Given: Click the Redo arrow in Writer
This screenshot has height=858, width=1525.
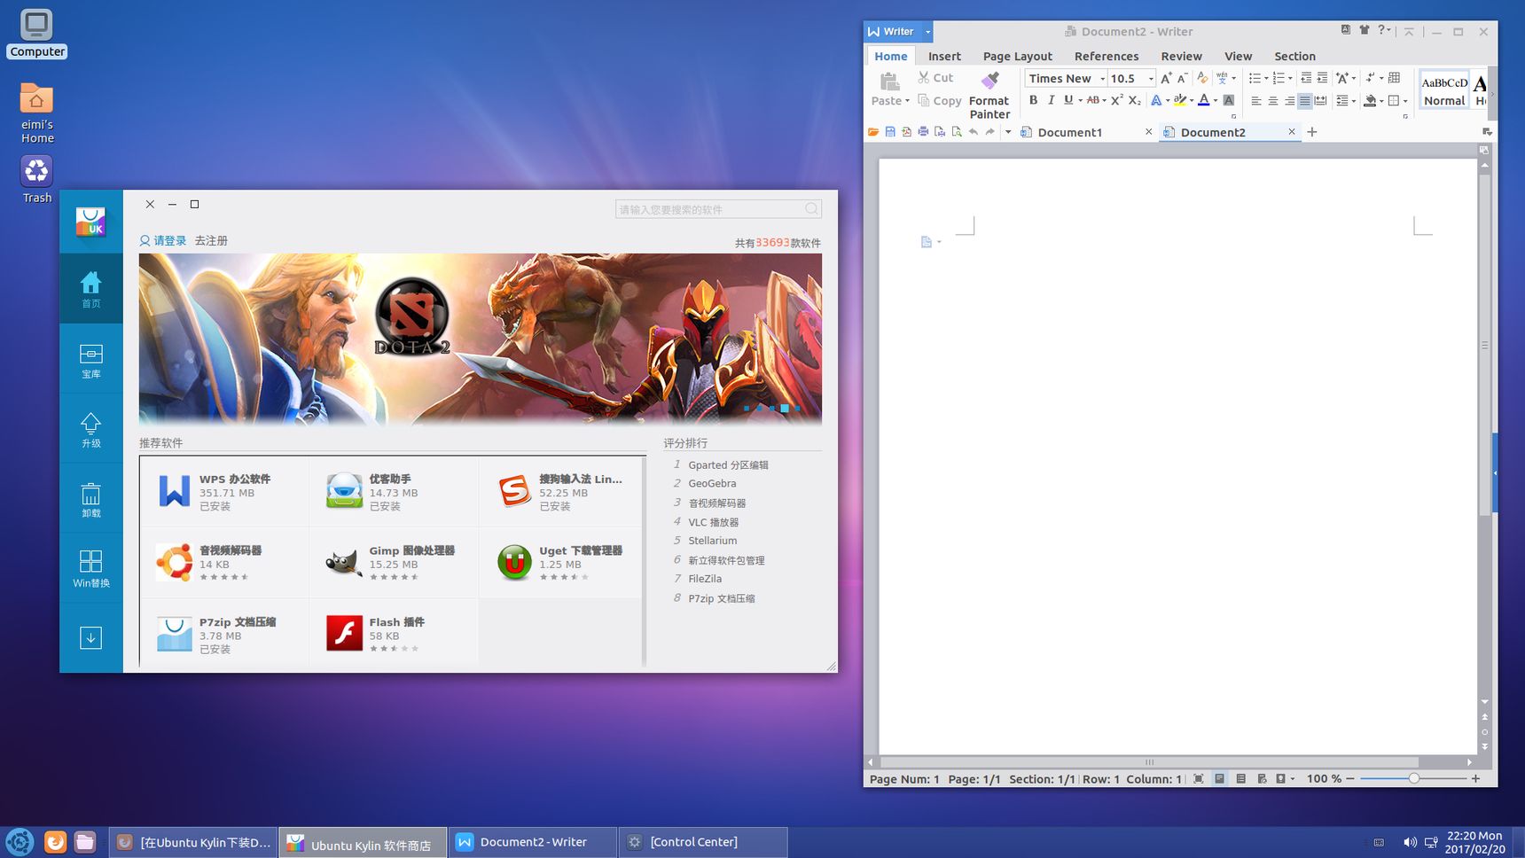Looking at the screenshot, I should (x=990, y=132).
